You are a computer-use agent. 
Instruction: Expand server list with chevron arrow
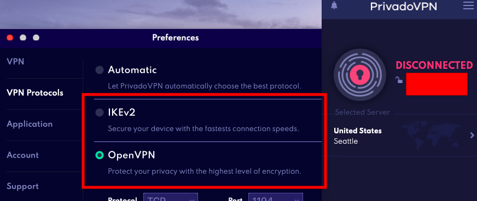pos(472,135)
